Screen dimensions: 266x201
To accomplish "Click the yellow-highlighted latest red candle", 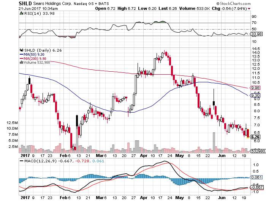I will [248, 133].
